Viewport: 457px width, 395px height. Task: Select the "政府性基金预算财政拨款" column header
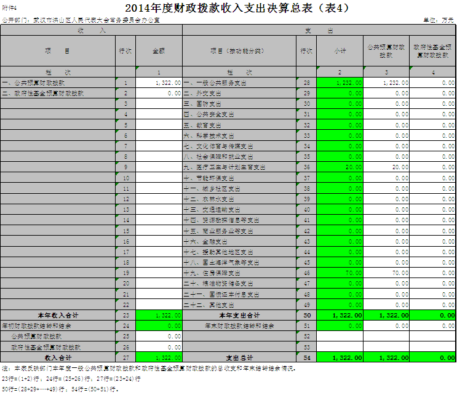click(433, 51)
